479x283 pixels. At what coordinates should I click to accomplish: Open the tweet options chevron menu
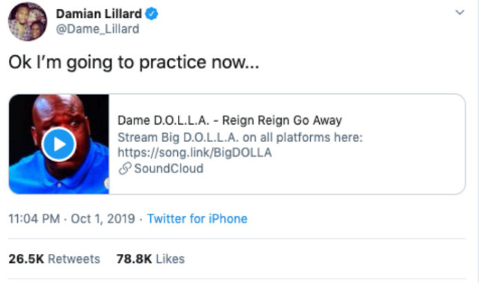(x=460, y=13)
